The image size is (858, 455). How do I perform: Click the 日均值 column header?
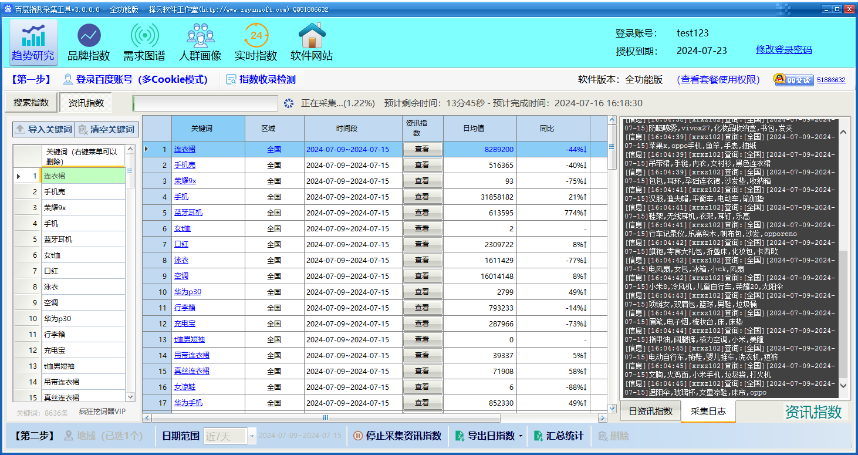pos(479,128)
